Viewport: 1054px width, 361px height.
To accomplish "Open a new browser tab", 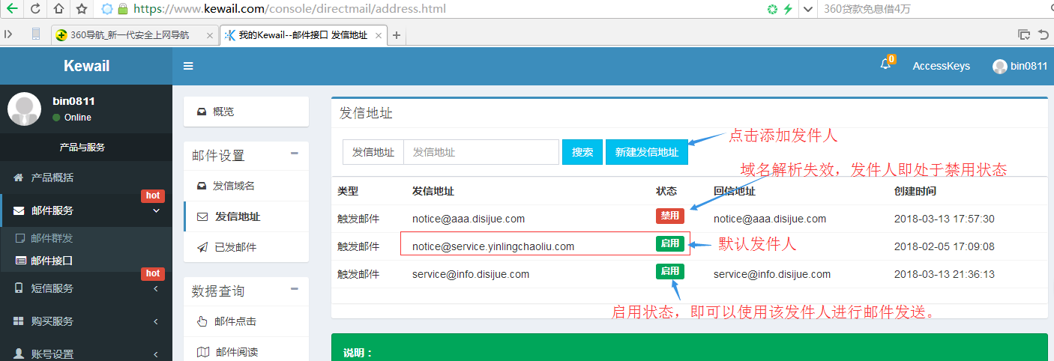I will pyautogui.click(x=397, y=35).
